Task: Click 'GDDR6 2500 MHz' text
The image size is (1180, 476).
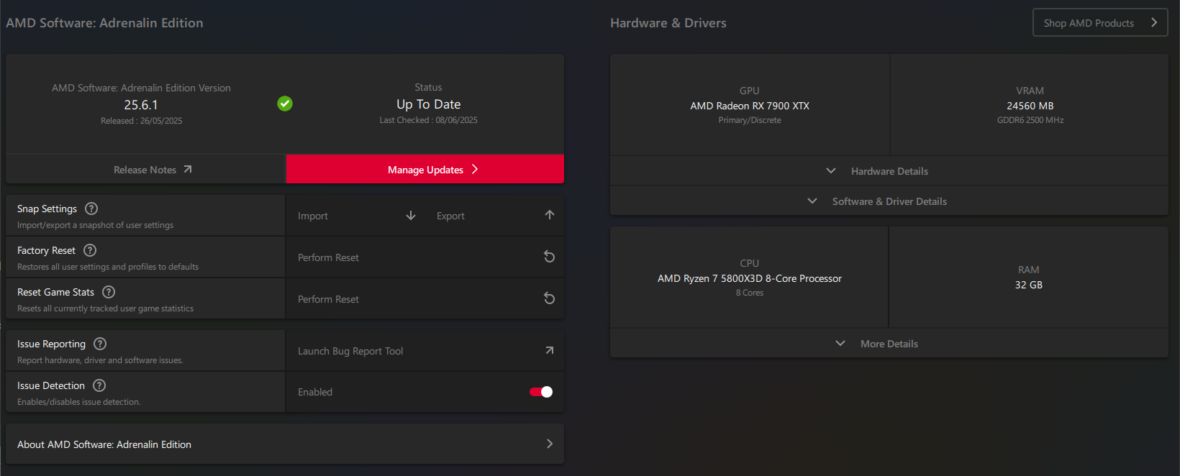Action: coord(1030,120)
